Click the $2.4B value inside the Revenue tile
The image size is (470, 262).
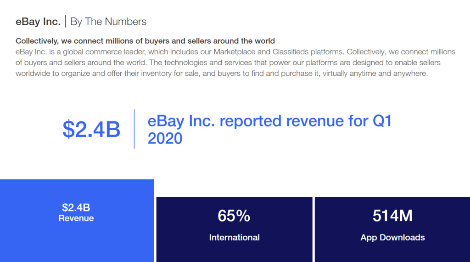pyautogui.click(x=76, y=207)
